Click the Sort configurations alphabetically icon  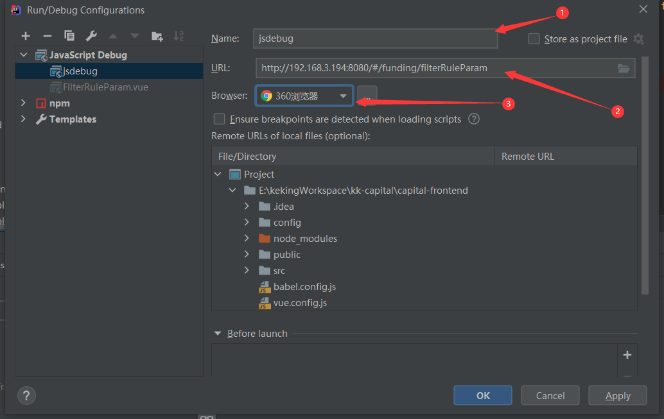tap(179, 36)
